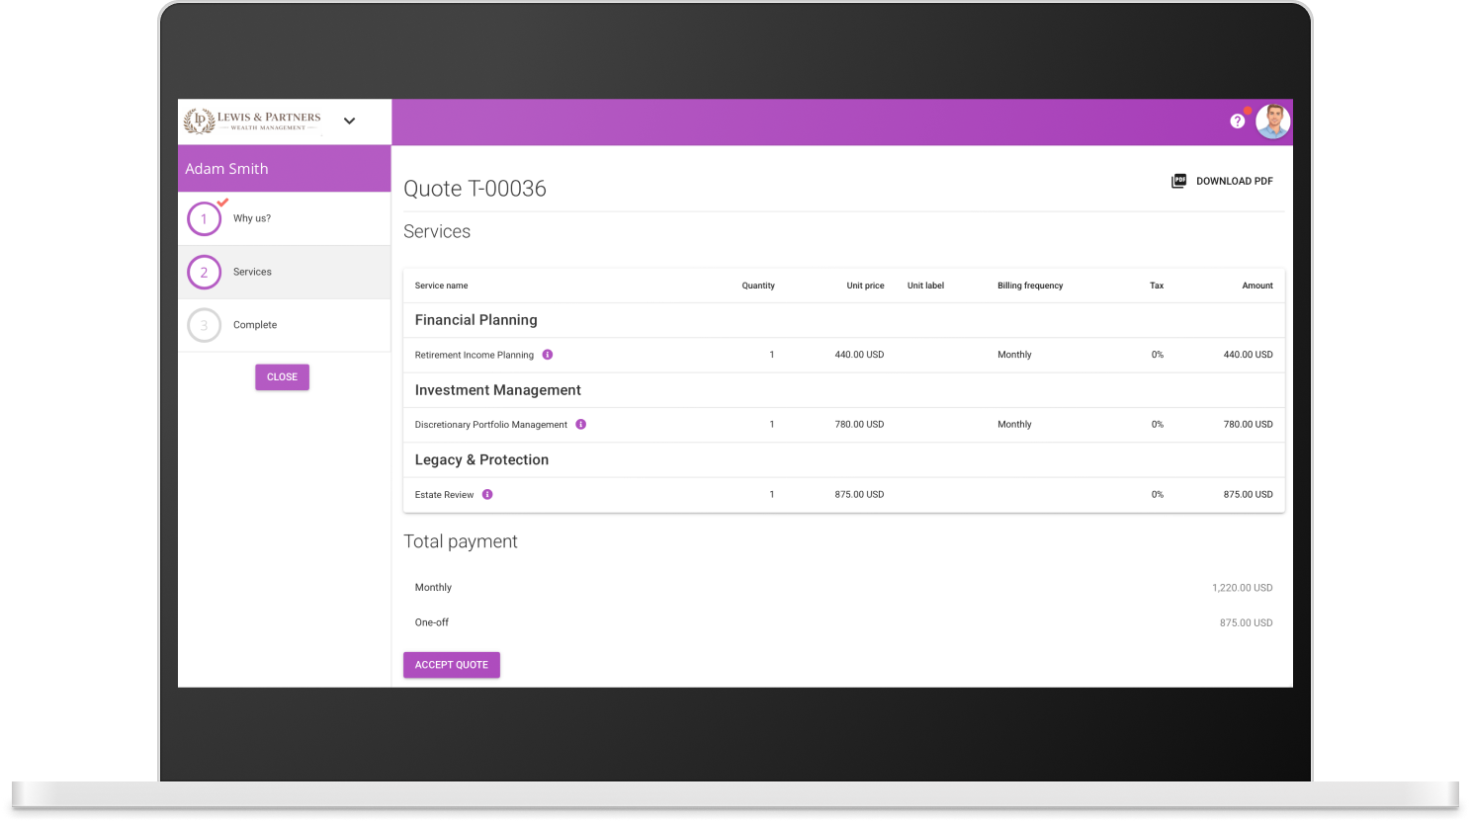Show info for Retirement Income Planning

548,355
